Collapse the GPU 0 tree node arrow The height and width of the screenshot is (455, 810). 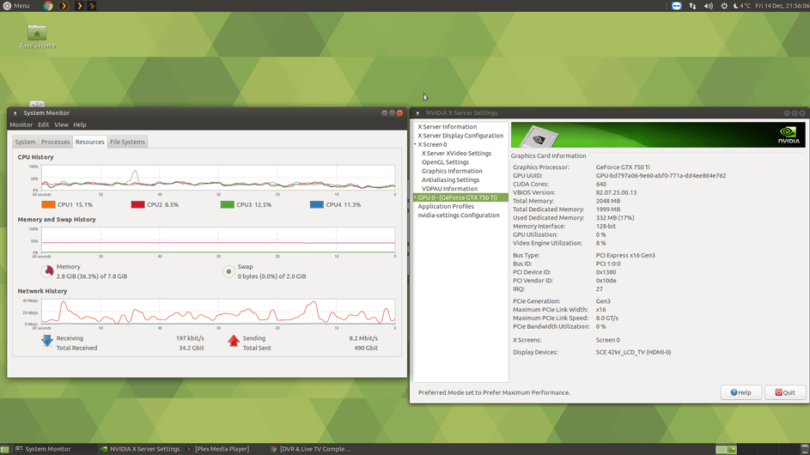415,197
